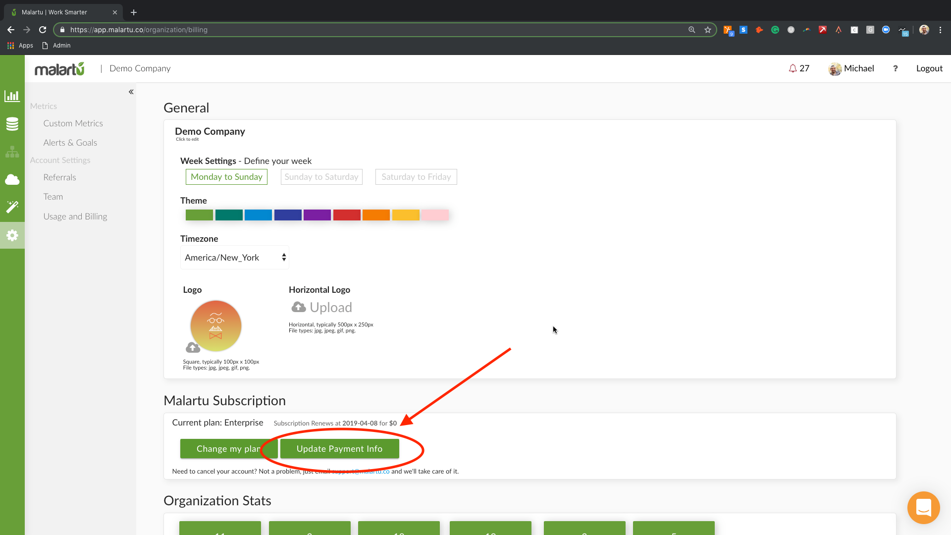This screenshot has height=535, width=951.
Task: Choose the orange theme swatch
Action: [376, 215]
